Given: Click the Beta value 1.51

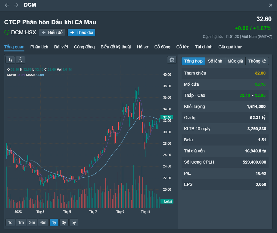Looking at the screenshot, I should (262, 140).
